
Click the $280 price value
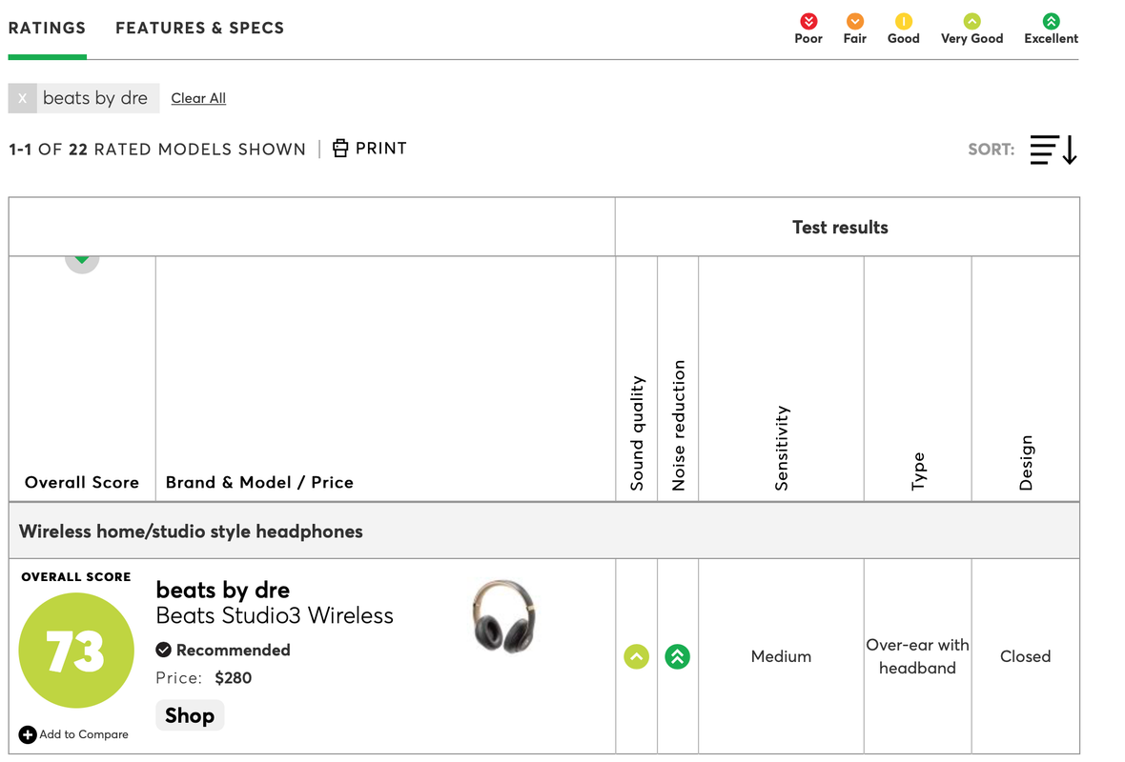click(x=234, y=678)
